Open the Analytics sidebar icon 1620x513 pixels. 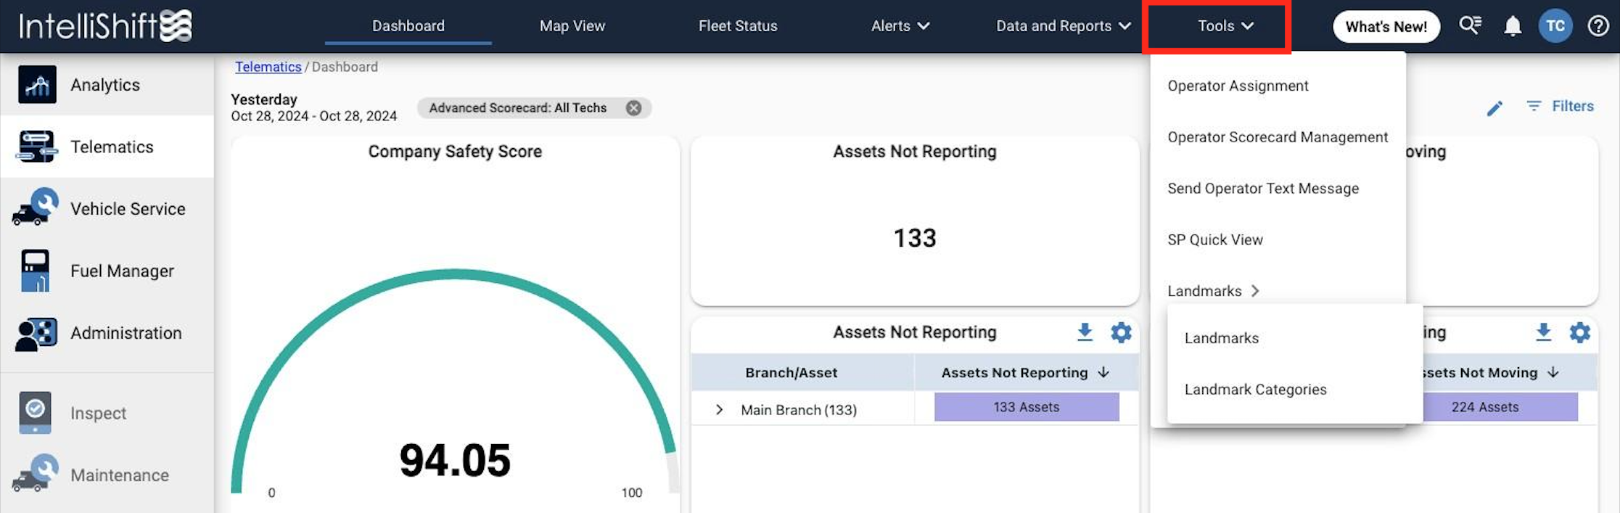pyautogui.click(x=37, y=85)
